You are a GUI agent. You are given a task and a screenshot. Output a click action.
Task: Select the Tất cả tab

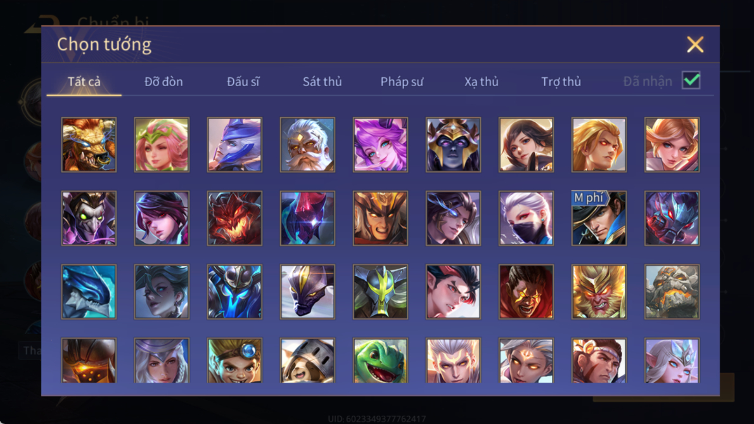coord(84,82)
